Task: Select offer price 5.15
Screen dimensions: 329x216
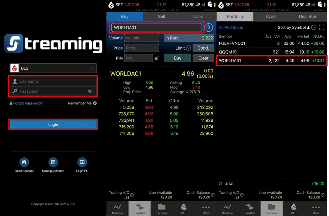Action: (174, 133)
